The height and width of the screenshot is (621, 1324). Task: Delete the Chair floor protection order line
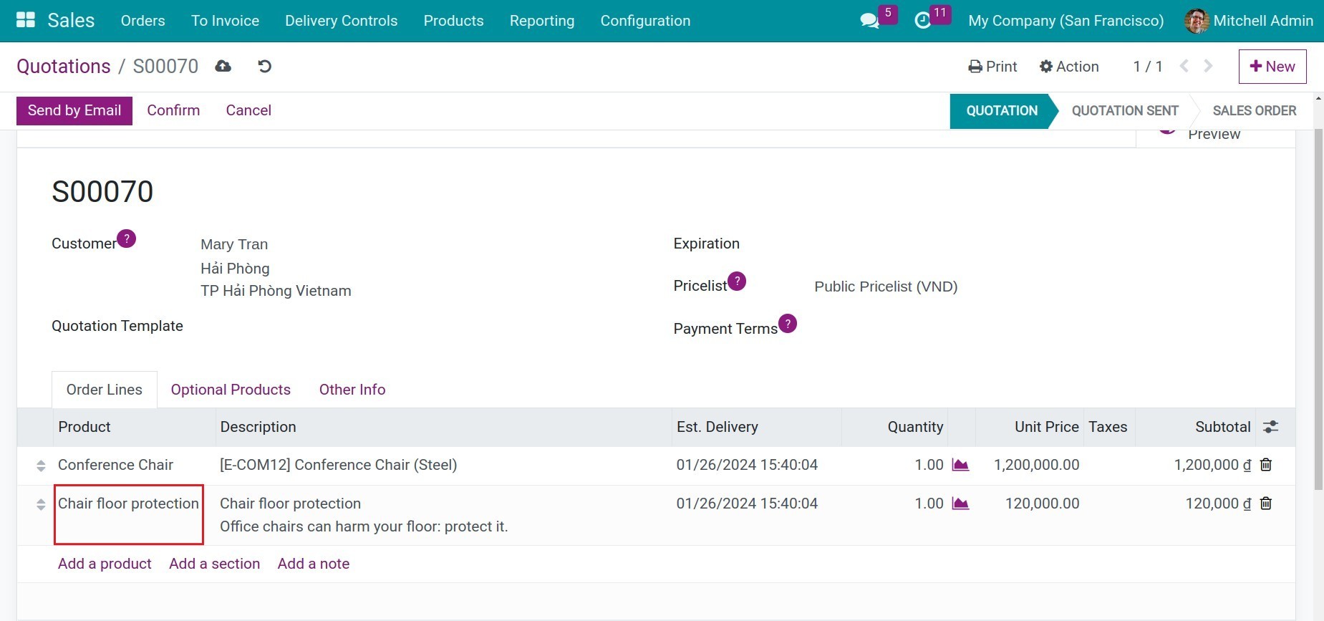point(1266,504)
